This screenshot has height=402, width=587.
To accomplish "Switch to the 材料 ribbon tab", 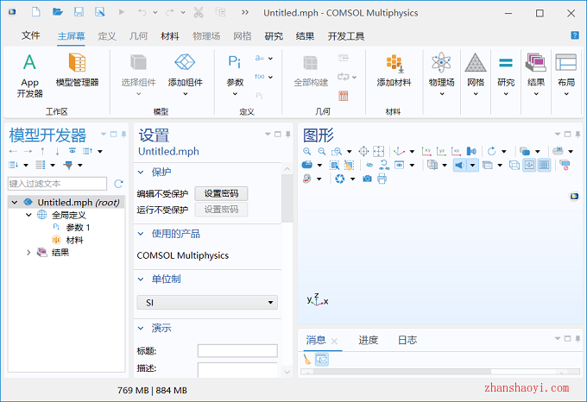I will [170, 36].
